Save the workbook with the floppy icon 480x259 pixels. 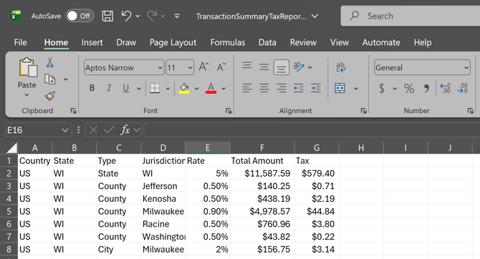click(x=107, y=16)
